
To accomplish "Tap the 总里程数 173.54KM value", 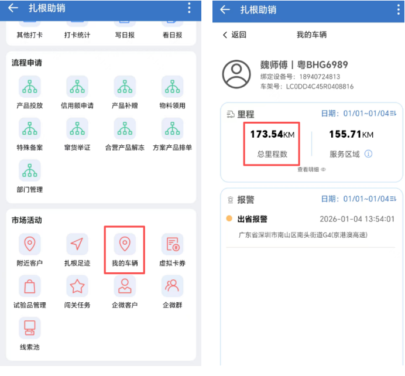I will coord(272,135).
